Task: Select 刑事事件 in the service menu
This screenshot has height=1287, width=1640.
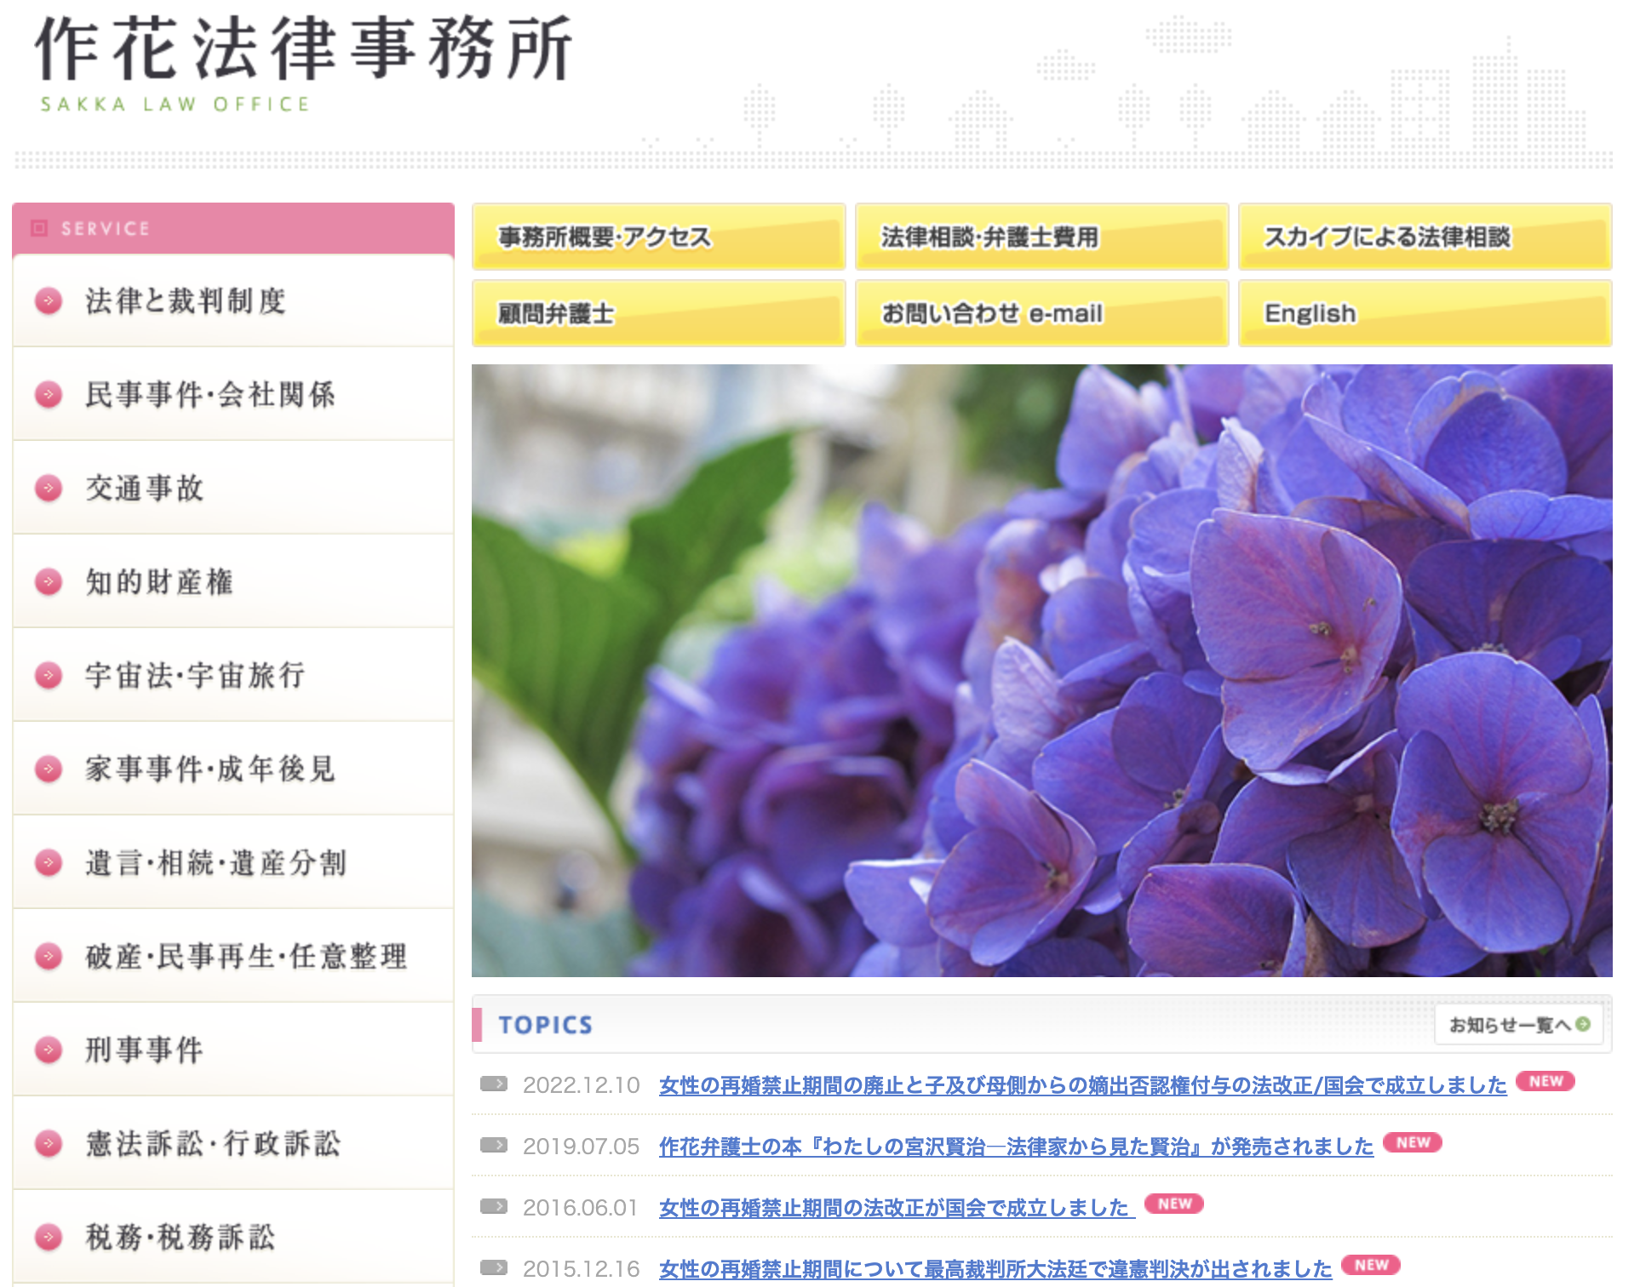Action: (233, 1050)
